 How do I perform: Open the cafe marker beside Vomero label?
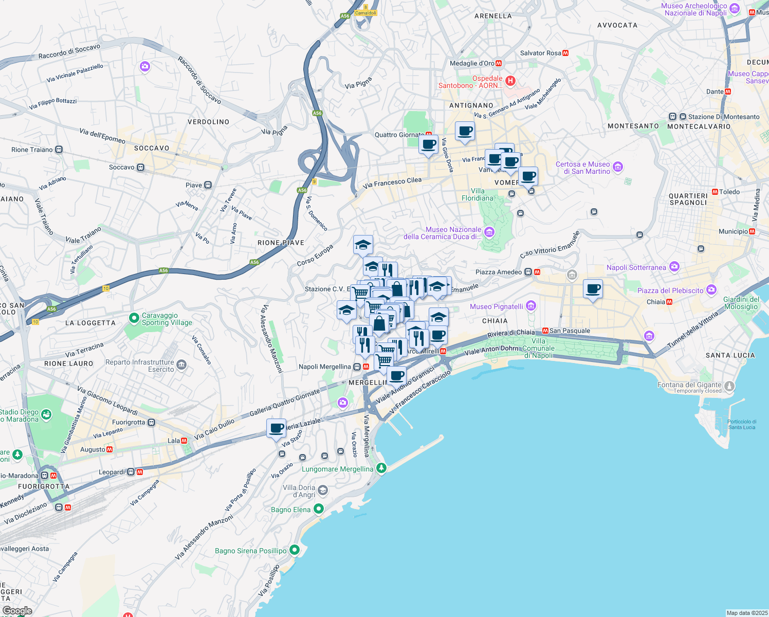point(528,176)
